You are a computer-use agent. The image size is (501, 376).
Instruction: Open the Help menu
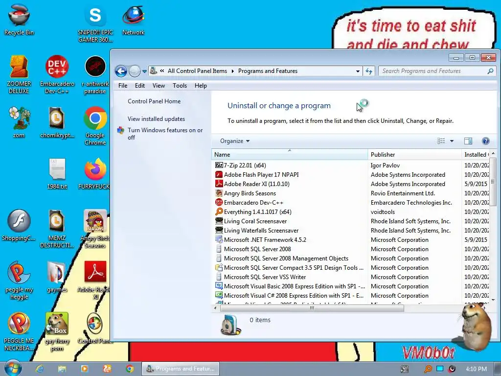[x=201, y=86]
